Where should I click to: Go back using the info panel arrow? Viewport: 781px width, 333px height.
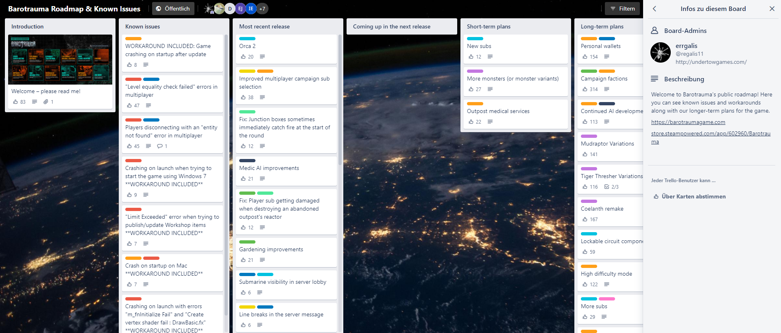[654, 9]
